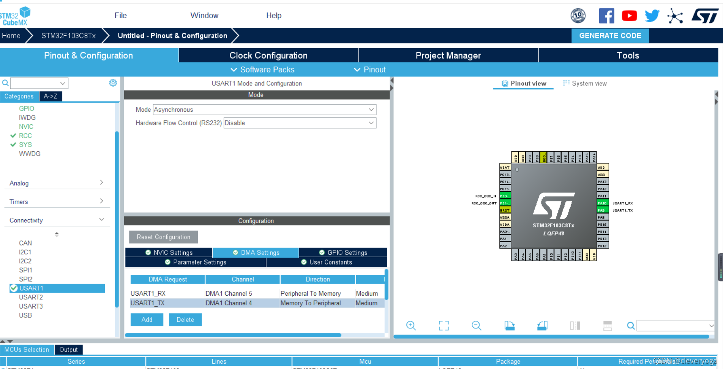The width and height of the screenshot is (723, 369).
Task: Click the ST community network icon
Action: coord(675,16)
